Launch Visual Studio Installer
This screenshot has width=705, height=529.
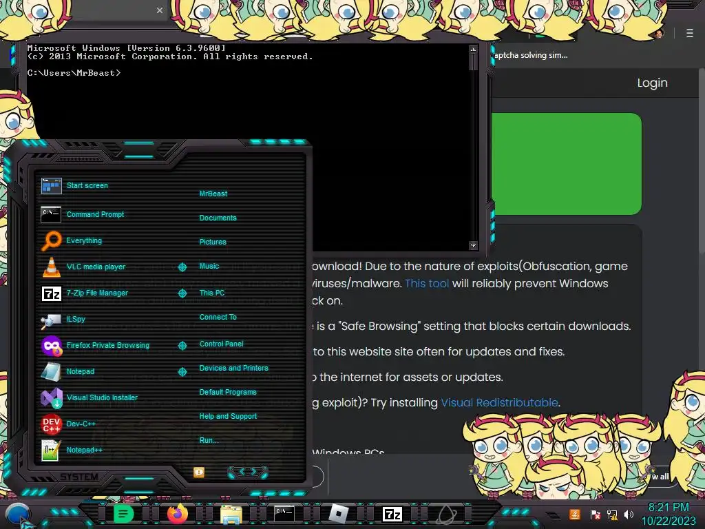pos(90,397)
